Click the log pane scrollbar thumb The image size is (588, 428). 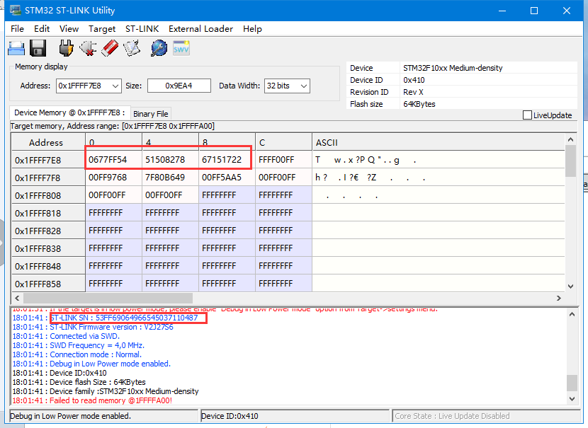click(x=572, y=383)
